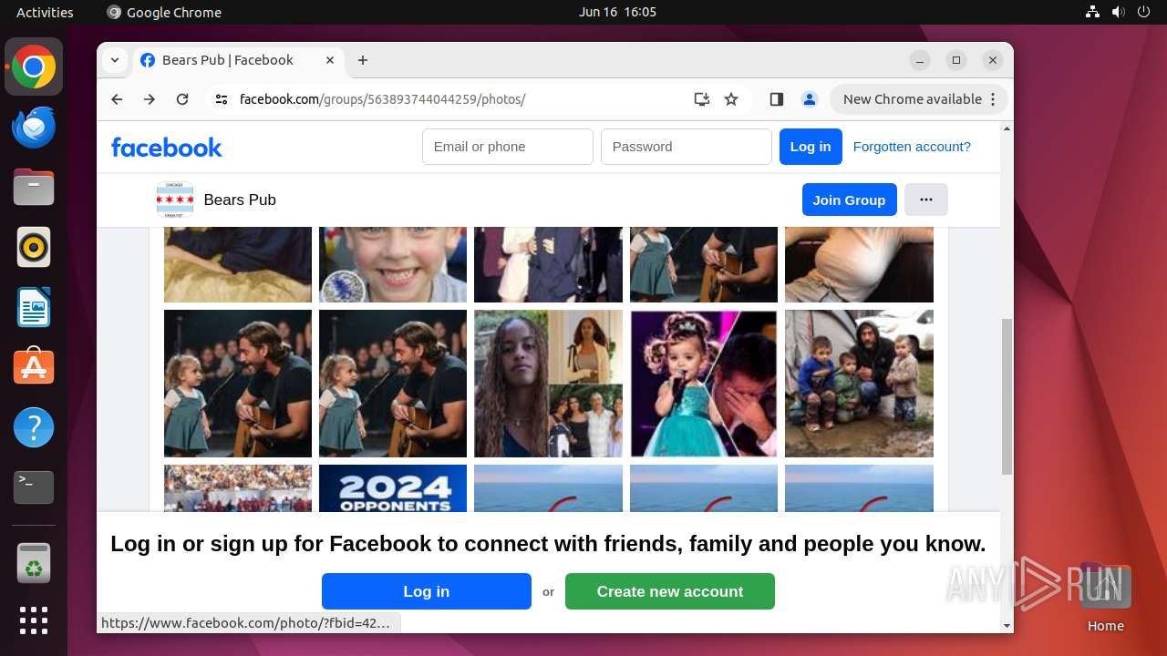
Task: Click Create new account button
Action: 670,591
